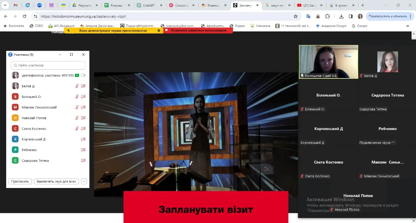Viewport: 416px width, 223px height.
Task: Click Остановить совместное использование red button
Action: pos(198,30)
